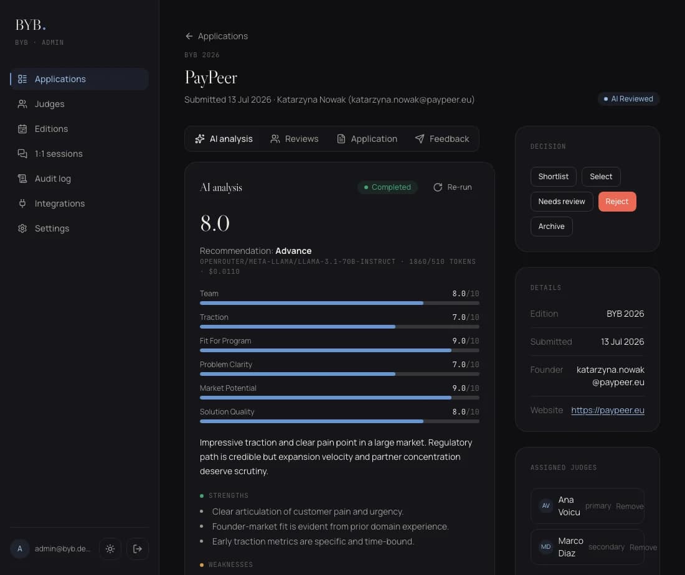
Task: Click the Founder-market fit strength bullet
Action: coord(330,526)
